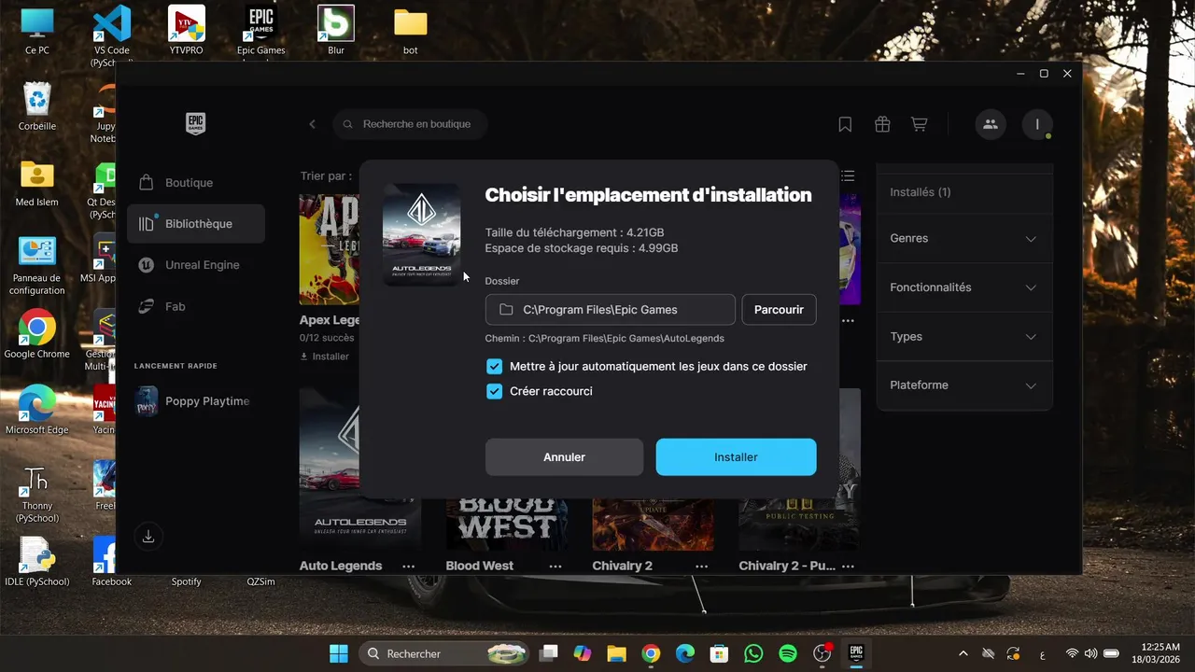Open the Blur desktop shortcut
Image resolution: width=1195 pixels, height=672 pixels.
pyautogui.click(x=336, y=31)
